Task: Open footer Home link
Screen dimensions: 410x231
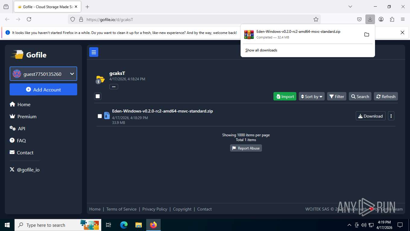Action: click(x=95, y=209)
